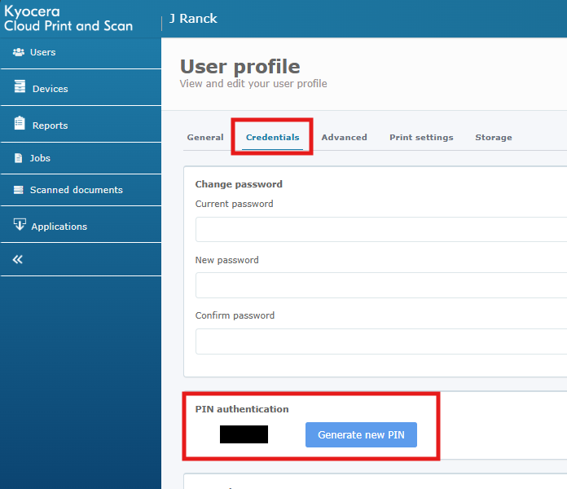This screenshot has width=567, height=489.
Task: Open Devices via its sidebar icon
Action: coord(20,88)
